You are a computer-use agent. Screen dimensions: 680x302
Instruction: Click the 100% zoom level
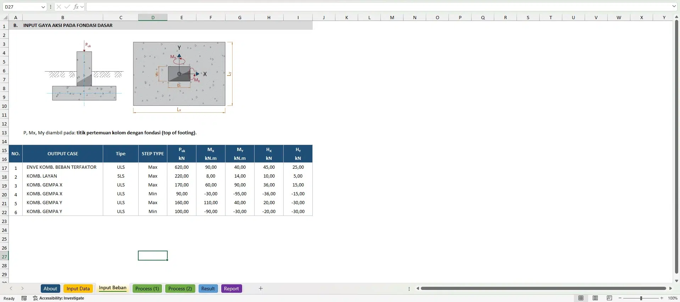pos(672,298)
